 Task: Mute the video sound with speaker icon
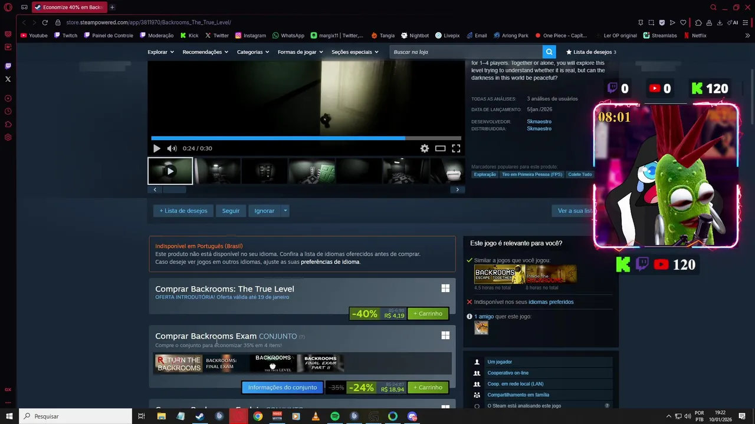coord(172,148)
